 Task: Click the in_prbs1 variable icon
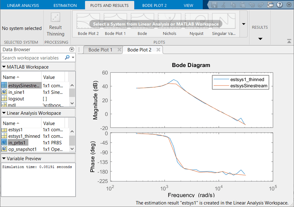tap(4, 142)
